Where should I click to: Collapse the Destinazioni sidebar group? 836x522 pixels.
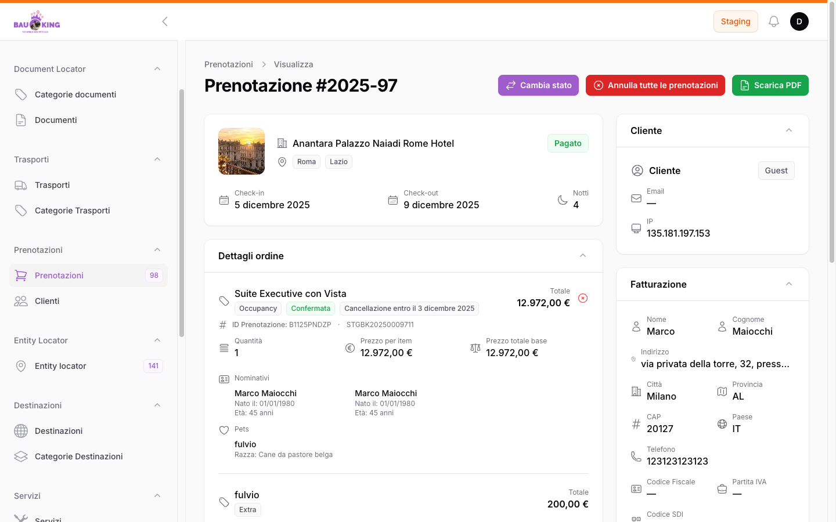point(157,405)
